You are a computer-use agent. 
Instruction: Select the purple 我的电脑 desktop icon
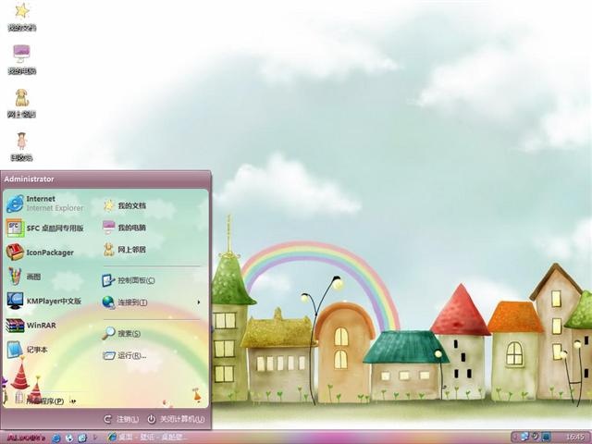click(21, 57)
